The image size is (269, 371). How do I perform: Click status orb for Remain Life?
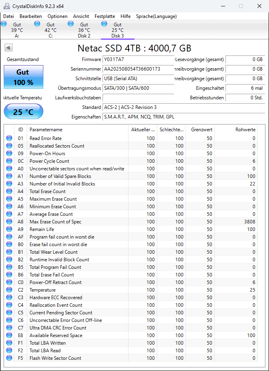point(9,229)
